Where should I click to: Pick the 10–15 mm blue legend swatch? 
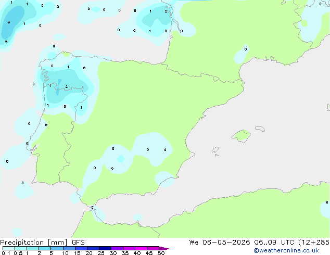click(69, 248)
